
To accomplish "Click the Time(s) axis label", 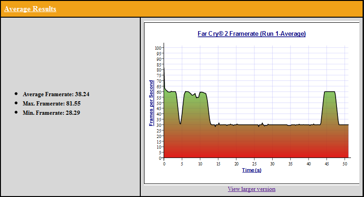I will 252,170.
